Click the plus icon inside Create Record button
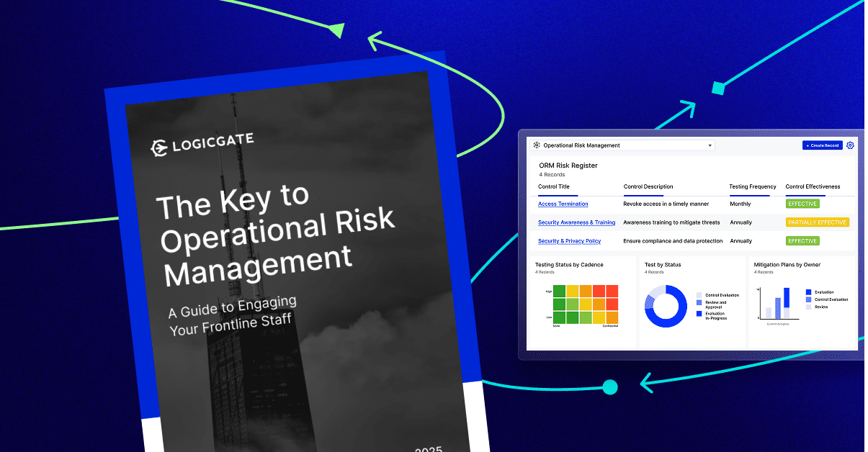This screenshot has width=868, height=452. click(808, 145)
